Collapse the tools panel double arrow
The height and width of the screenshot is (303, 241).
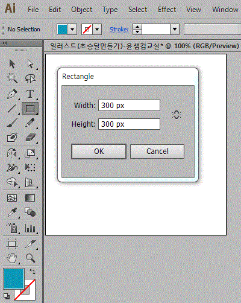[4, 43]
